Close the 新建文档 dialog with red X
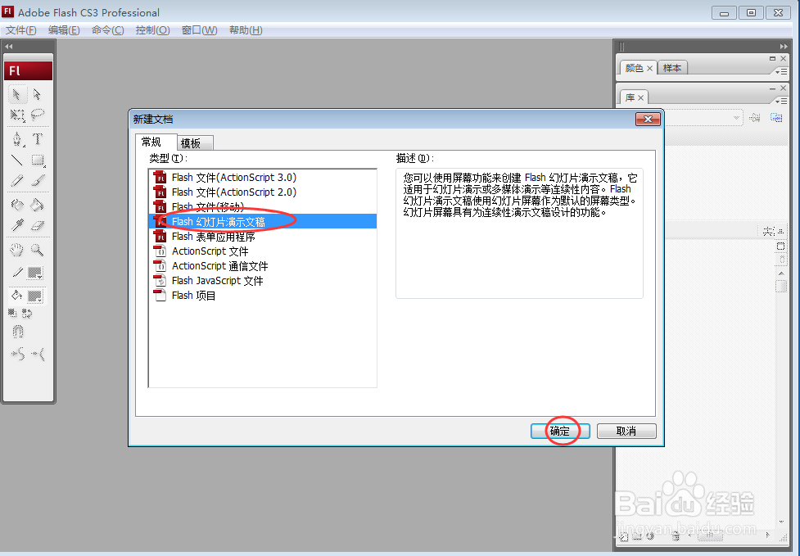 648,119
